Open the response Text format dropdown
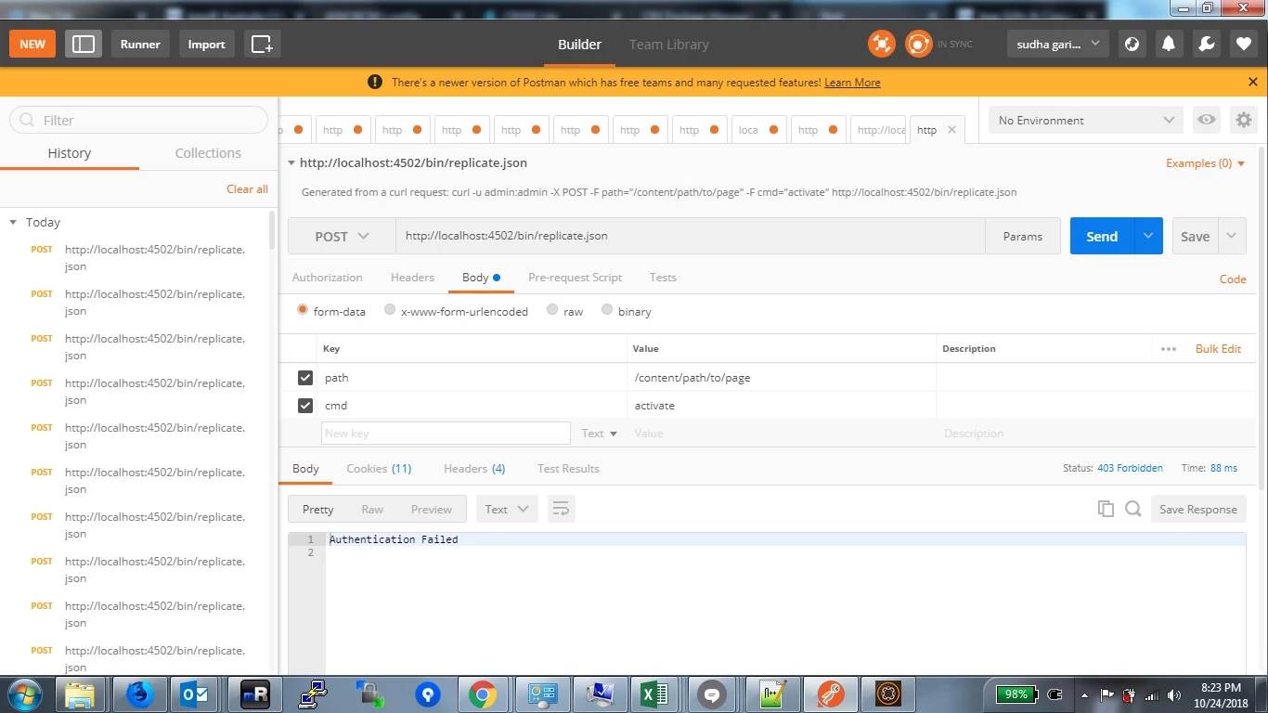This screenshot has height=713, width=1268. 507,509
